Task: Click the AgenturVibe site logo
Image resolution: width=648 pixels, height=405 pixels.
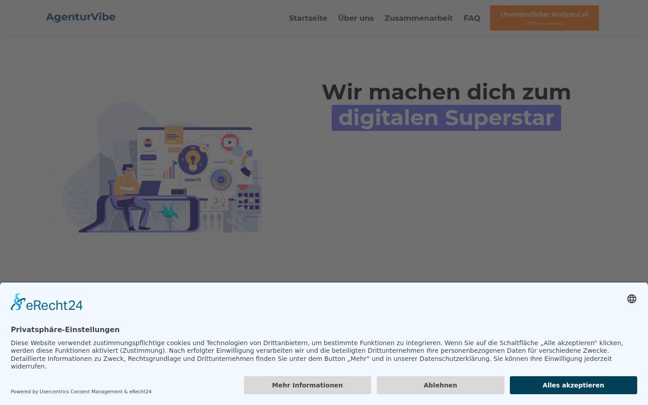Action: coord(81,17)
